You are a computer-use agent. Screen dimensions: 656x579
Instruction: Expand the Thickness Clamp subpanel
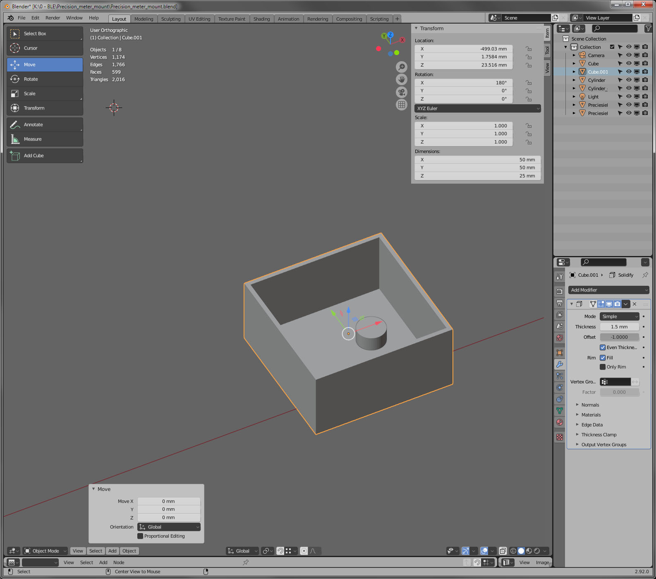pyautogui.click(x=599, y=435)
